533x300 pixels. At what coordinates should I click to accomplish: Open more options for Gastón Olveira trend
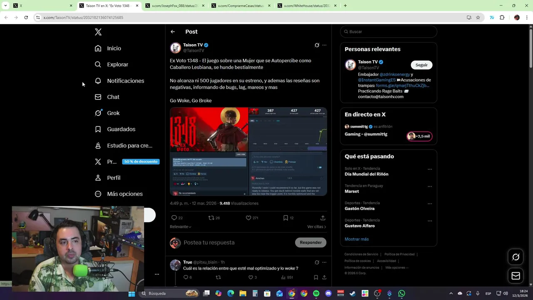coord(430,204)
